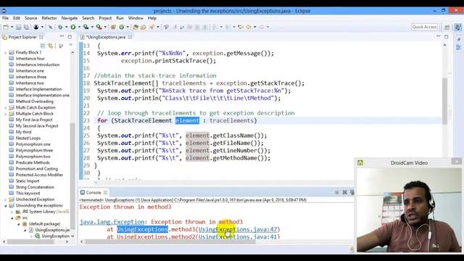Viewport: 464px width, 261px height.
Task: Click the Coverage run toolbar icon
Action: pyautogui.click(x=86, y=27)
